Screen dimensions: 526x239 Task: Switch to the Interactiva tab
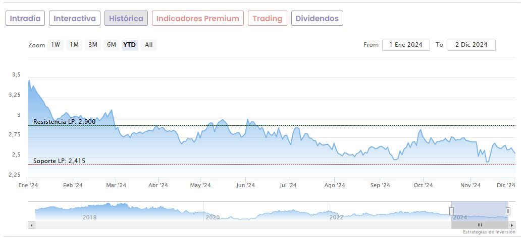[x=75, y=19]
